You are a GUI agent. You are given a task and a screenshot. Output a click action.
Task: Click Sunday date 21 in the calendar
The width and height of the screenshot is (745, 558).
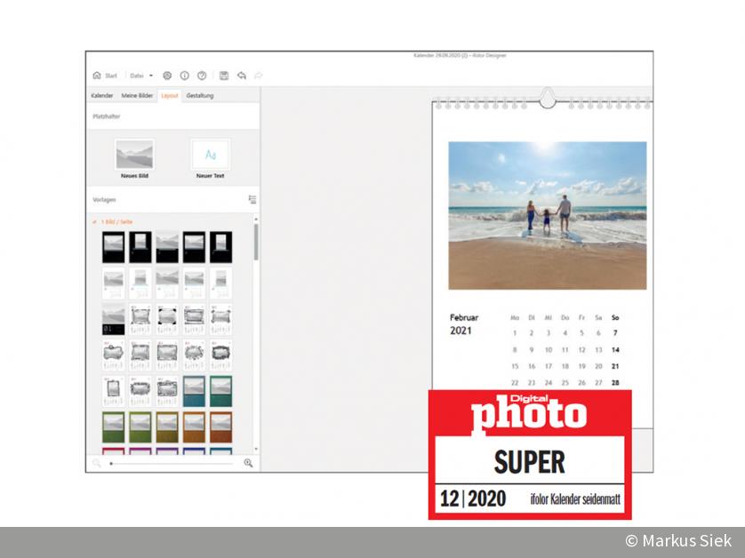615,366
